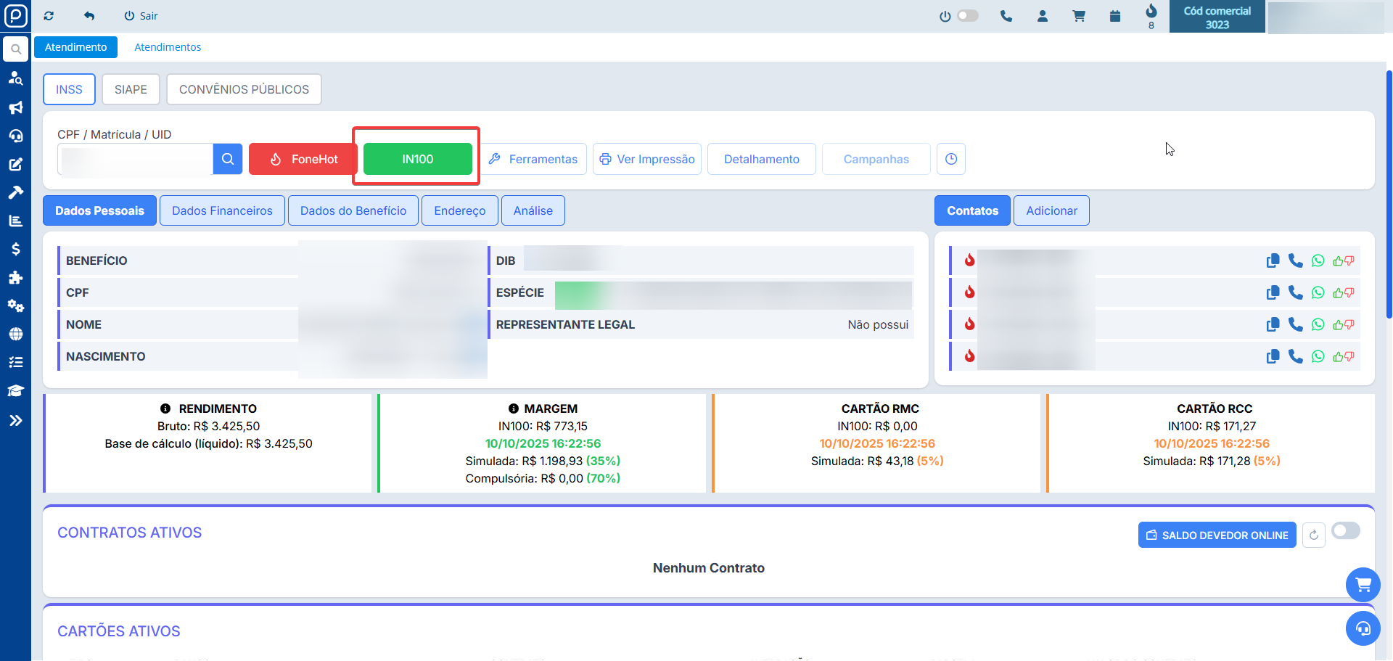Switch to the Dados Financeiros tab
Viewport: 1393px width, 661px height.
[x=222, y=210]
